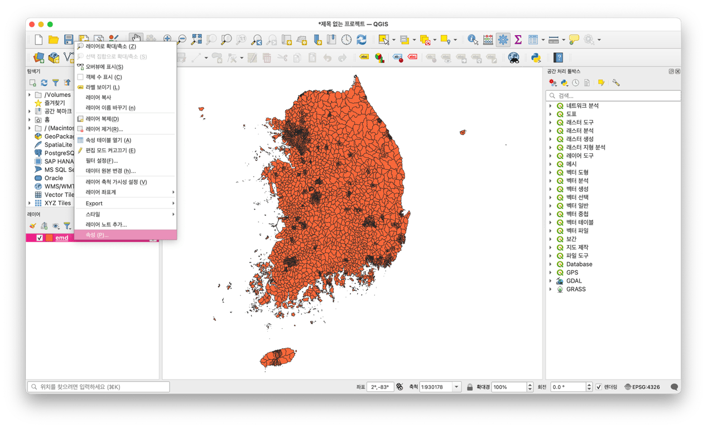This screenshot has width=707, height=428.
Task: Click the statistical summary sigma icon
Action: pyautogui.click(x=518, y=40)
